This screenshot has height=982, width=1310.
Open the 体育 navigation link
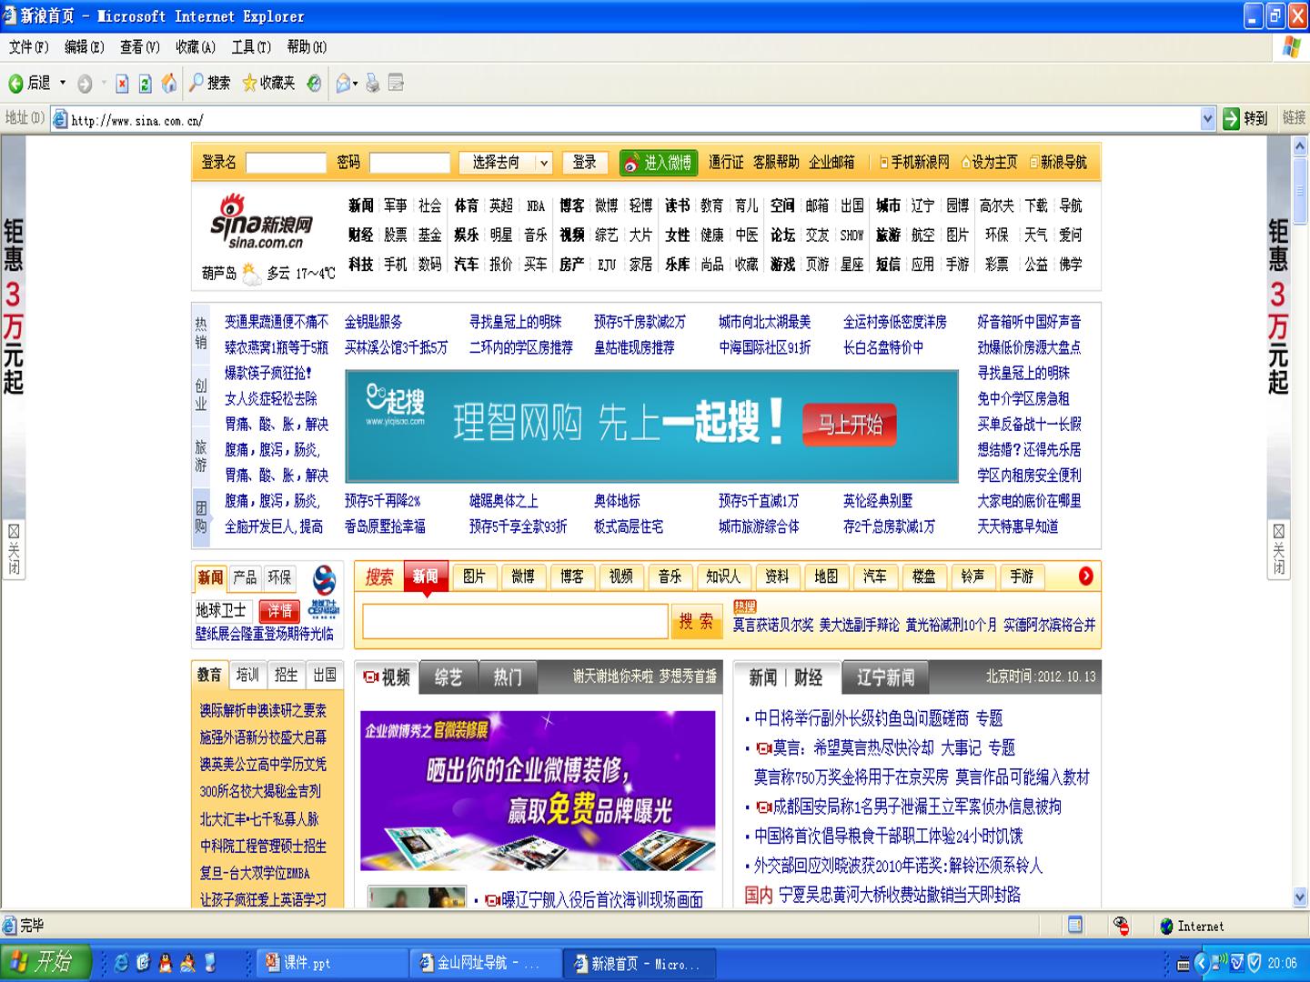click(x=466, y=205)
